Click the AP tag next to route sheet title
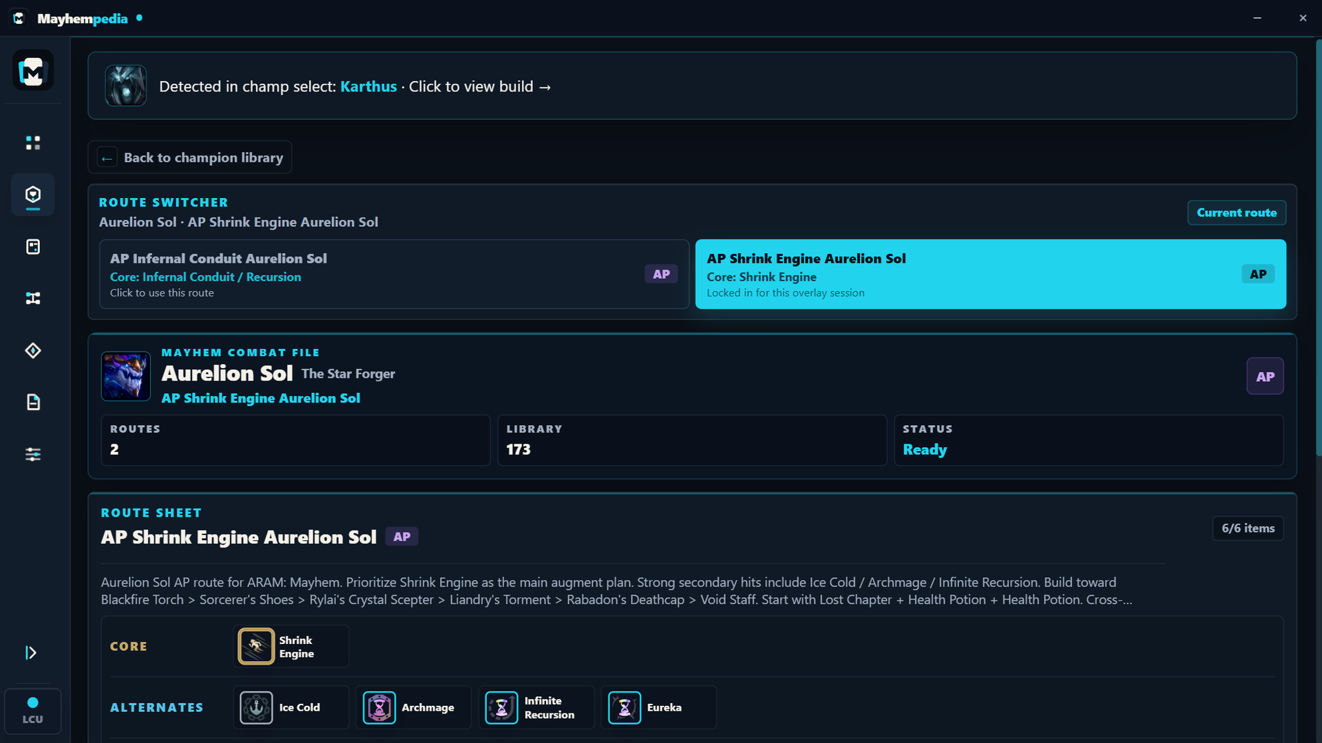 [x=401, y=537]
